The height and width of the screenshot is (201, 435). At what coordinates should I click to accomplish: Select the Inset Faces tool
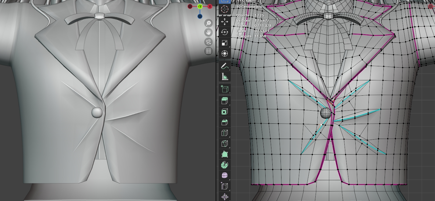click(x=225, y=111)
